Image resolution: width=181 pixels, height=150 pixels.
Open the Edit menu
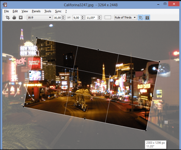[x=15, y=11]
